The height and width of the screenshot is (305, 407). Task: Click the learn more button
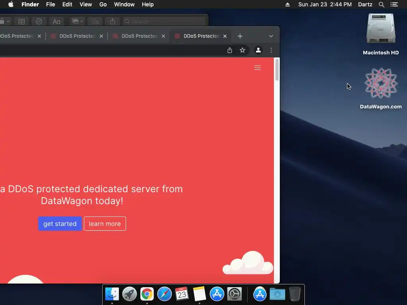[105, 224]
